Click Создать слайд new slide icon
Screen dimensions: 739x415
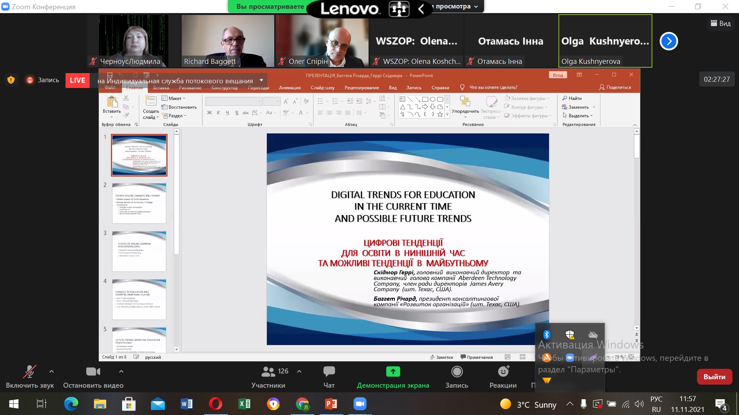(151, 101)
